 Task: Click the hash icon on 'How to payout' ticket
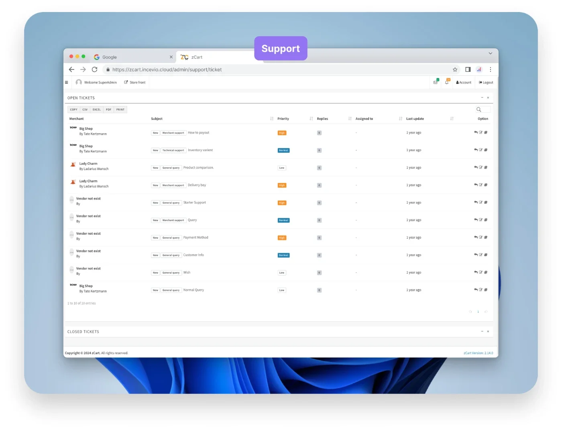point(486,132)
